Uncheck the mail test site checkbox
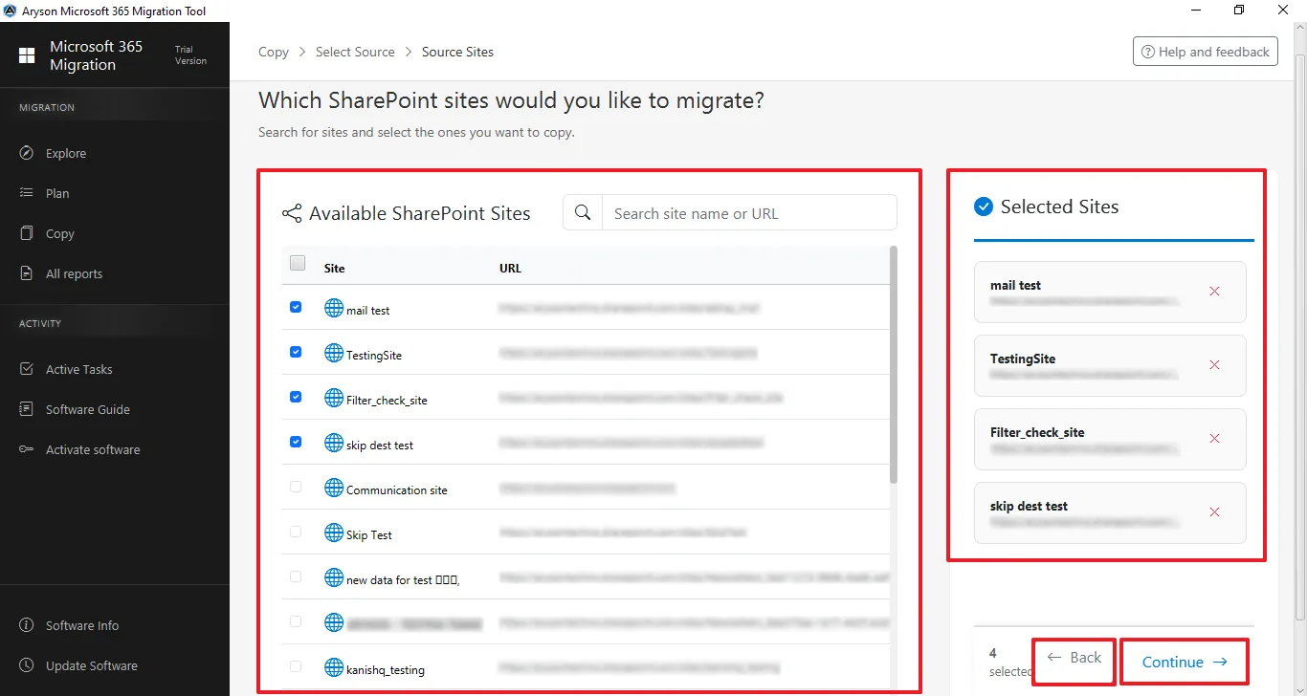The image size is (1307, 696). [x=296, y=308]
